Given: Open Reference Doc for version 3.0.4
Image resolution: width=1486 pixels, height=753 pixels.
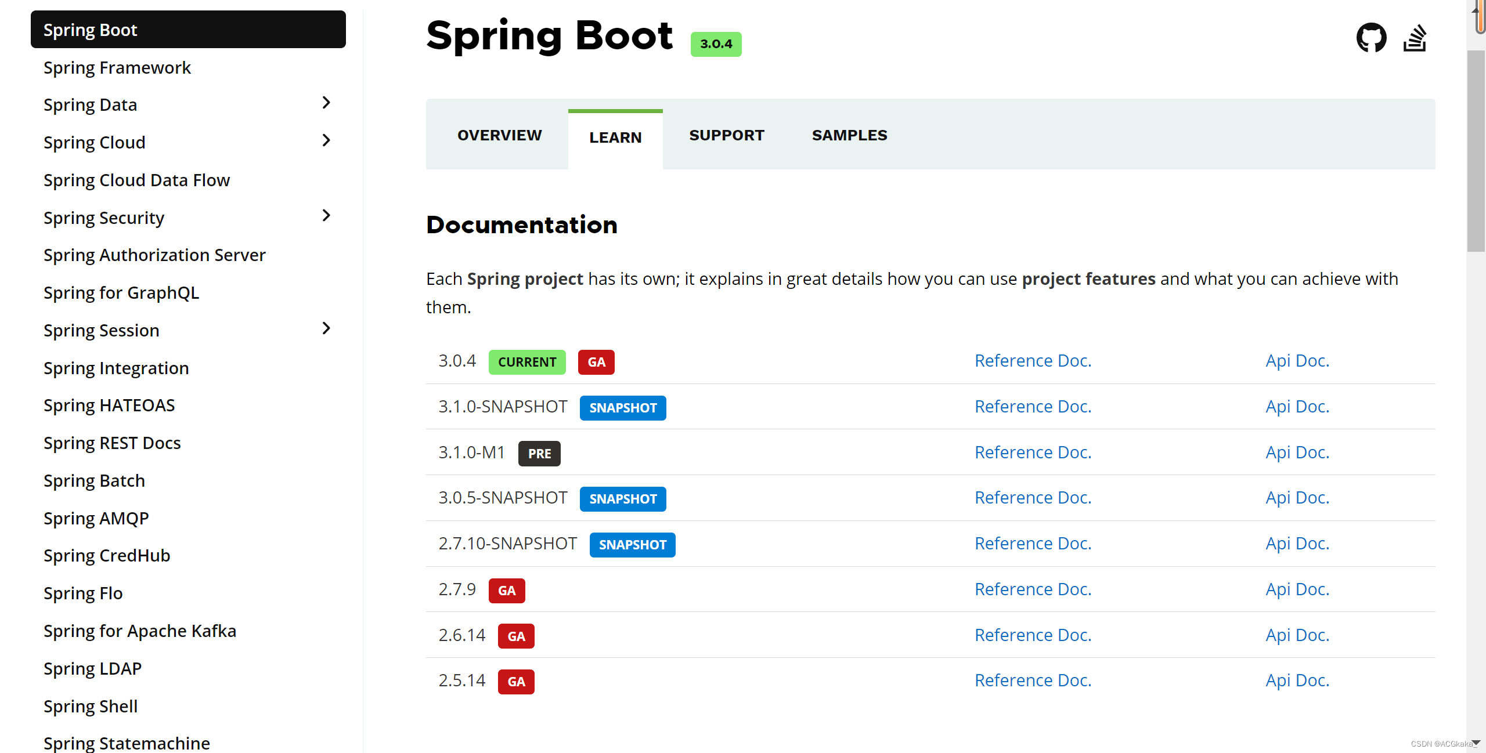Looking at the screenshot, I should point(1033,360).
